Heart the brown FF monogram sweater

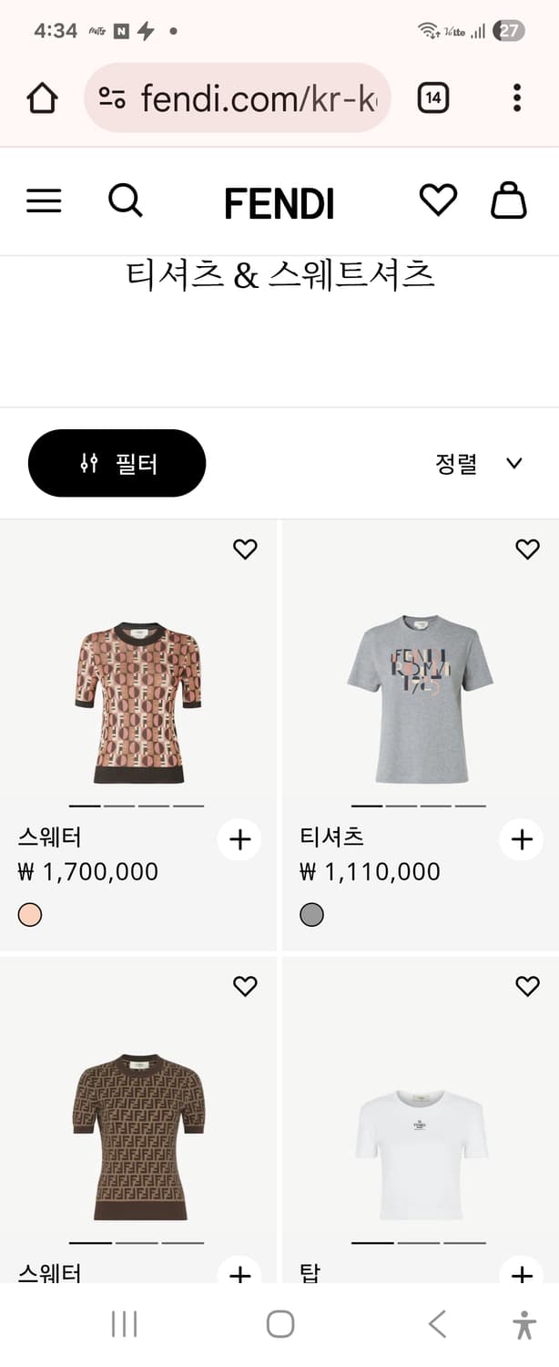point(244,986)
